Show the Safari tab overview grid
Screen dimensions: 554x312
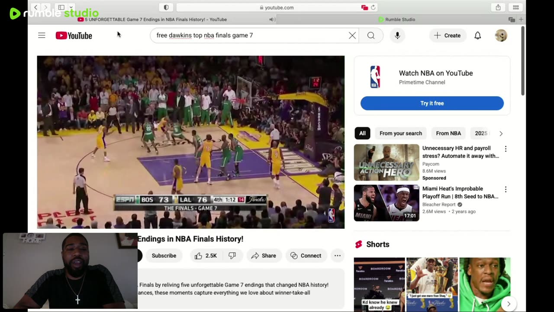[516, 7]
